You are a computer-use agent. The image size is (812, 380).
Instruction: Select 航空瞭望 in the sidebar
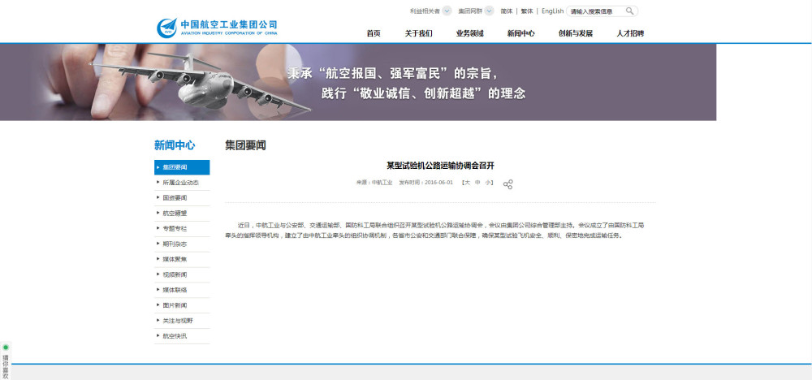point(182,214)
